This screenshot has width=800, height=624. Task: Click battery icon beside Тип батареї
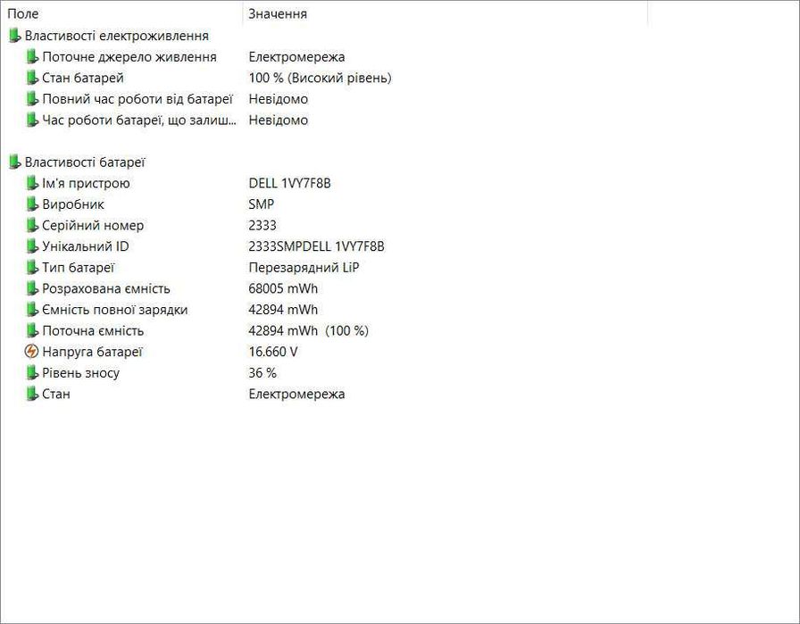pos(32,267)
